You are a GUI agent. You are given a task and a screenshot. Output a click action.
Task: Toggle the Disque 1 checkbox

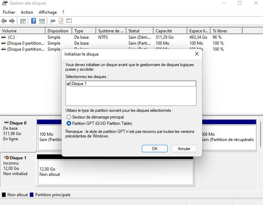click(x=68, y=84)
